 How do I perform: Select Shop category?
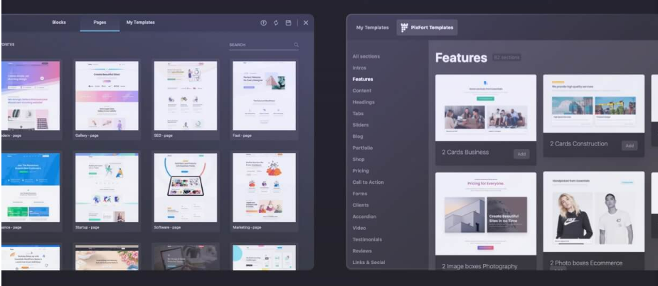(359, 159)
